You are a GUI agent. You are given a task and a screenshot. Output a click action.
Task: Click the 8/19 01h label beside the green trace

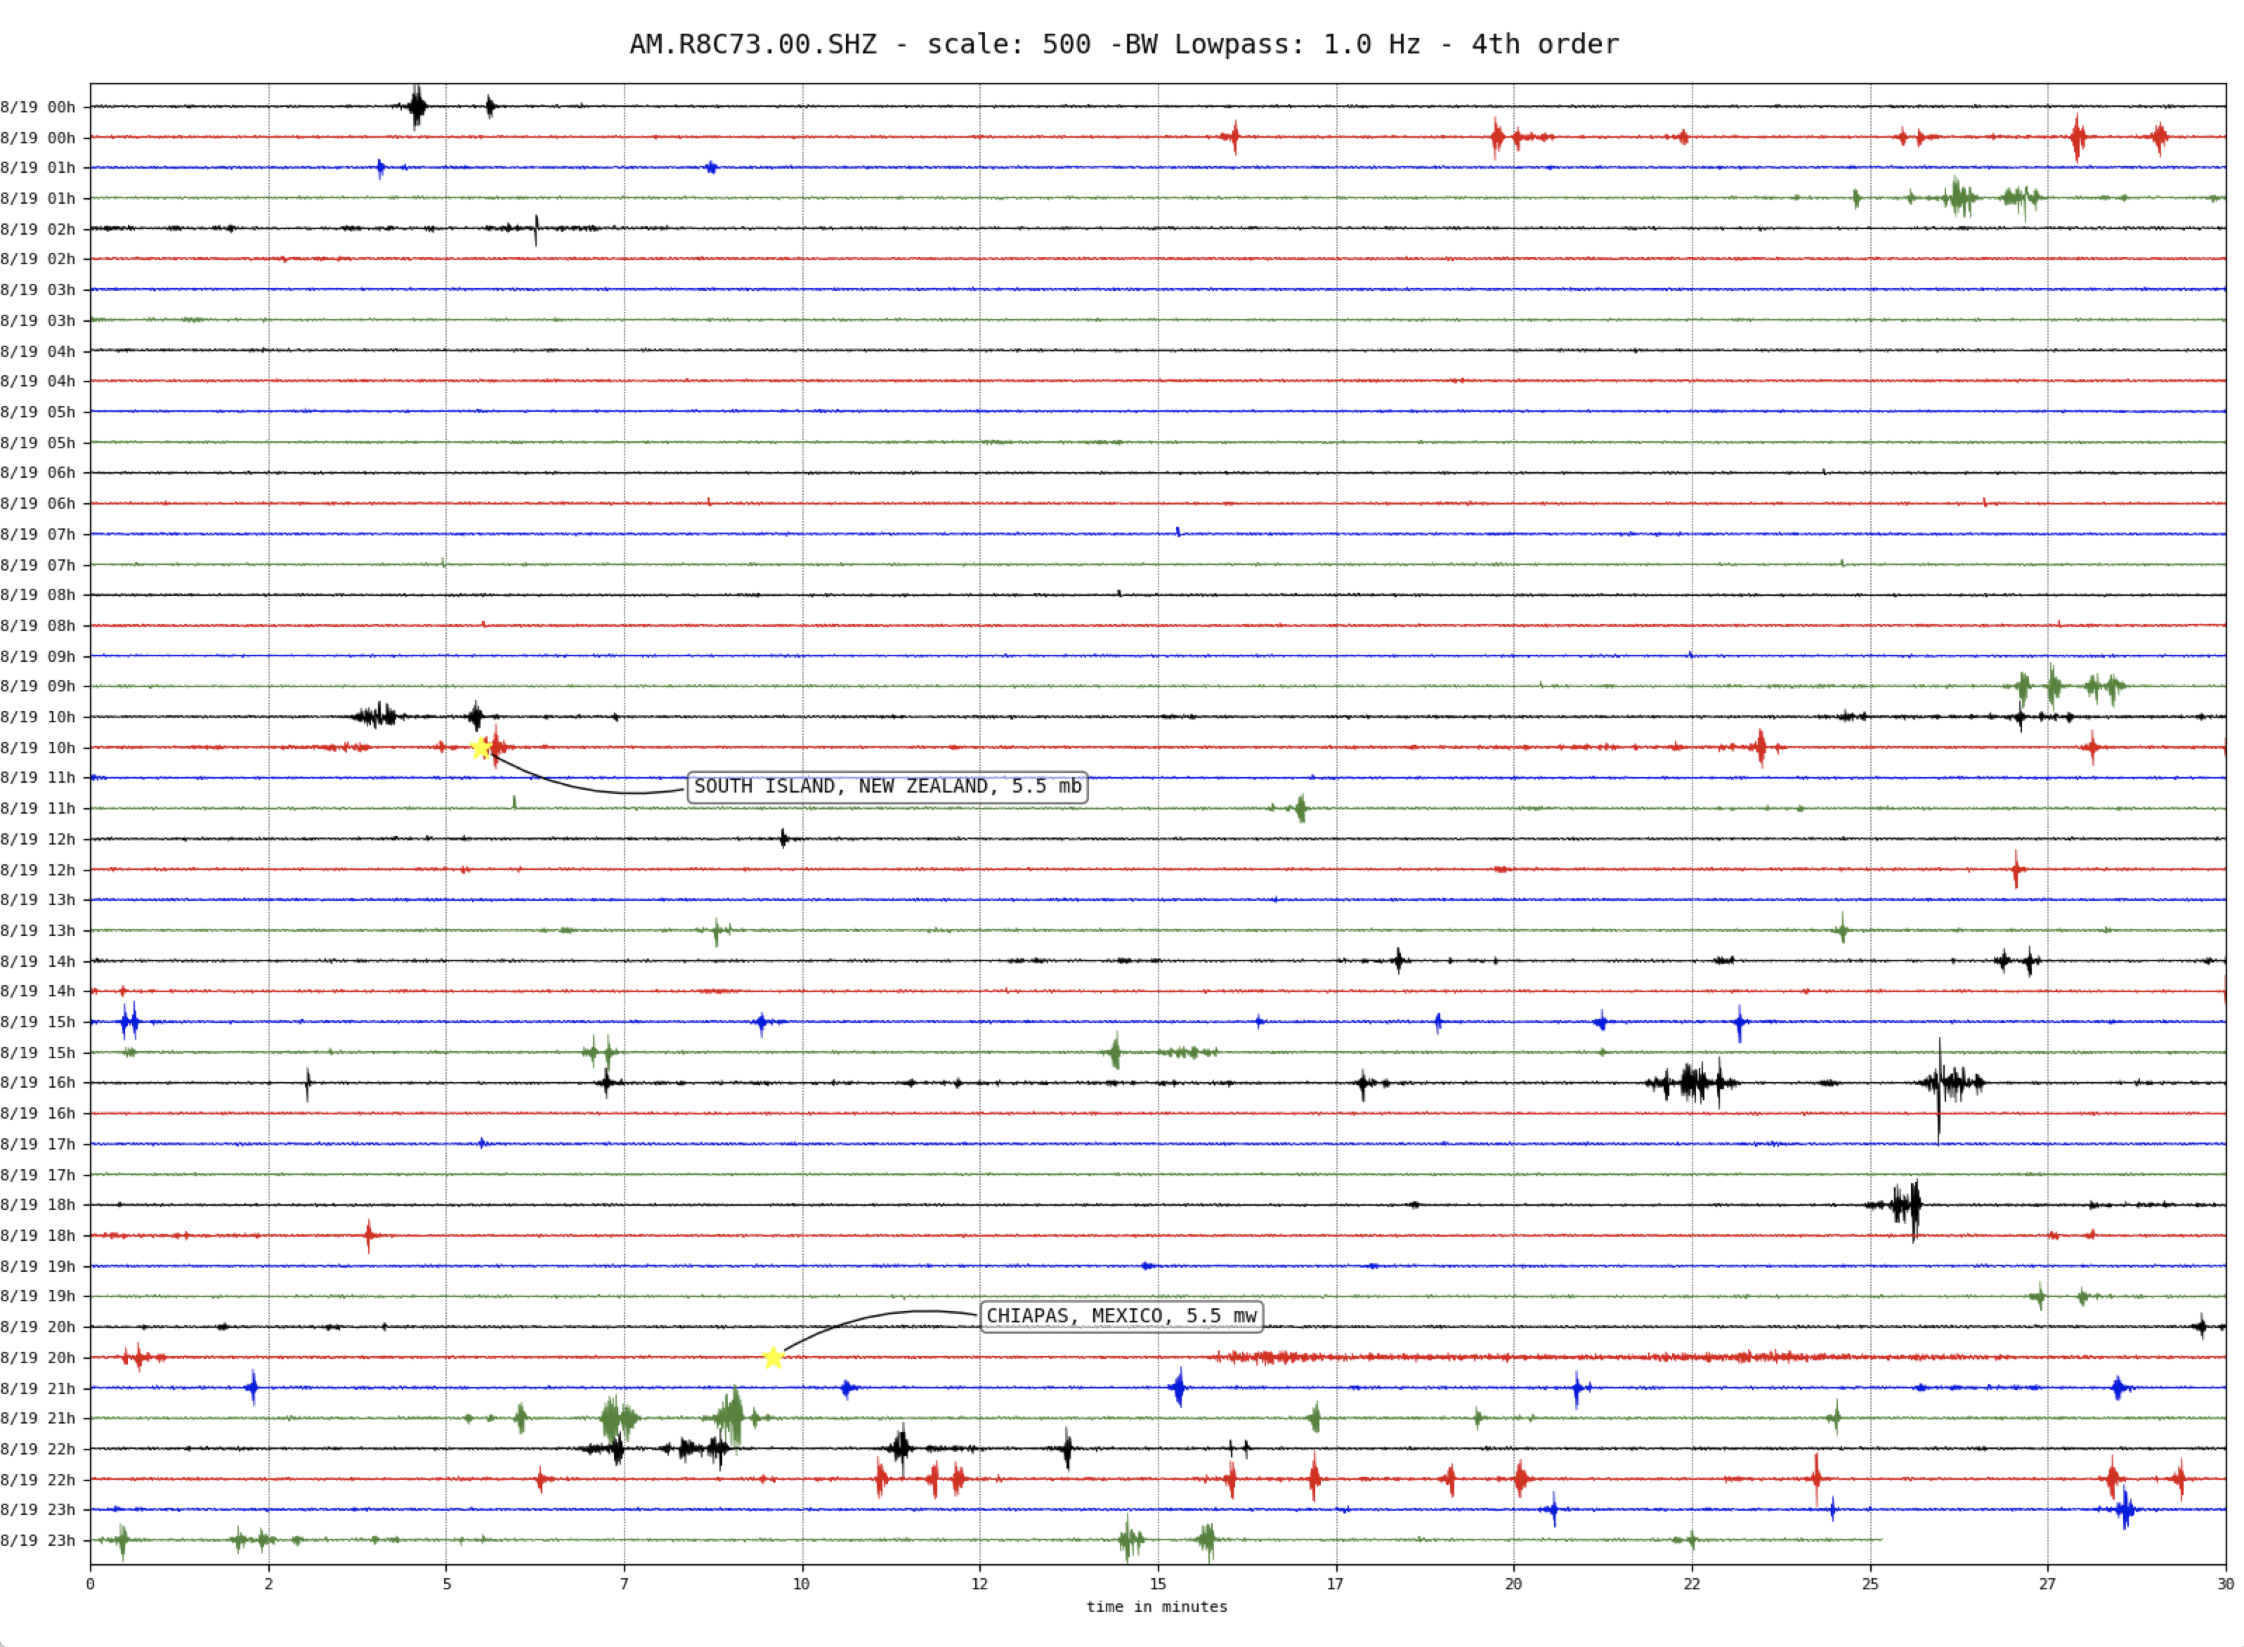tap(38, 198)
